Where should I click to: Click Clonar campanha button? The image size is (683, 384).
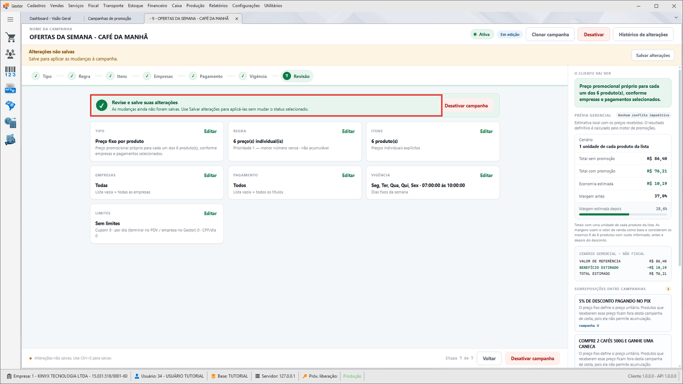point(550,35)
